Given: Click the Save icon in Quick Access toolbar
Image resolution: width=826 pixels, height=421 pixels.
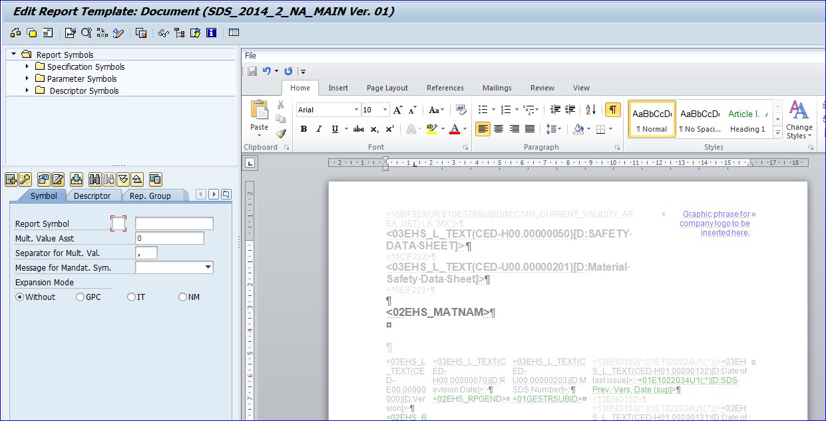Looking at the screenshot, I should (x=252, y=71).
